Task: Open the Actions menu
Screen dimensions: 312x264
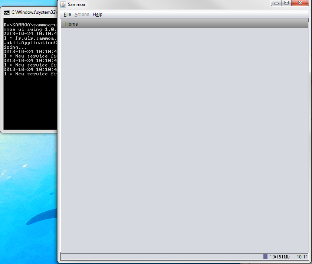Action: click(x=82, y=14)
